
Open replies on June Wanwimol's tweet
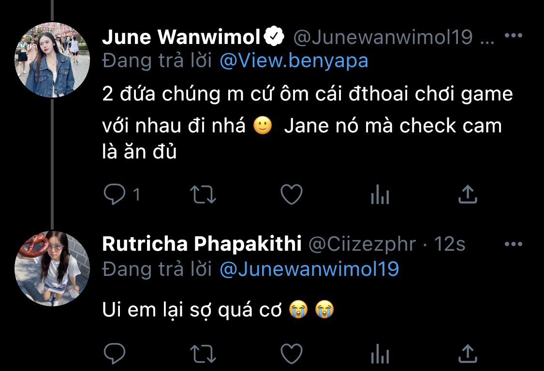[x=121, y=194]
